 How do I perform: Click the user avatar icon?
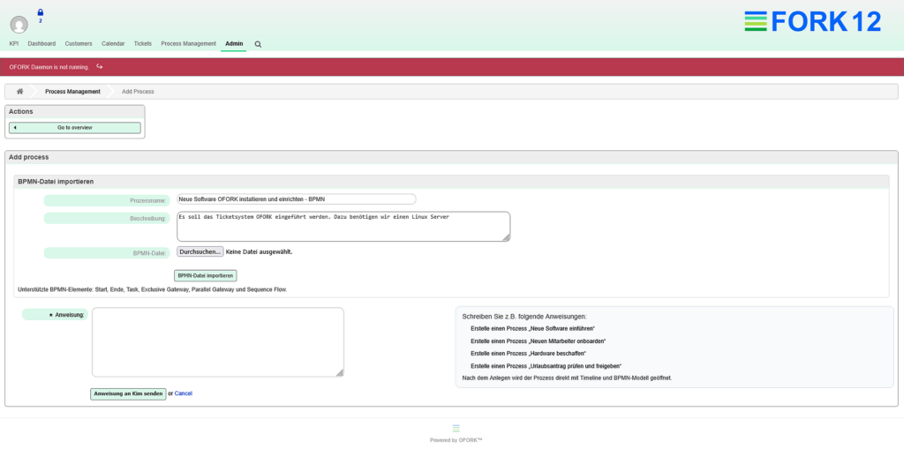click(19, 24)
